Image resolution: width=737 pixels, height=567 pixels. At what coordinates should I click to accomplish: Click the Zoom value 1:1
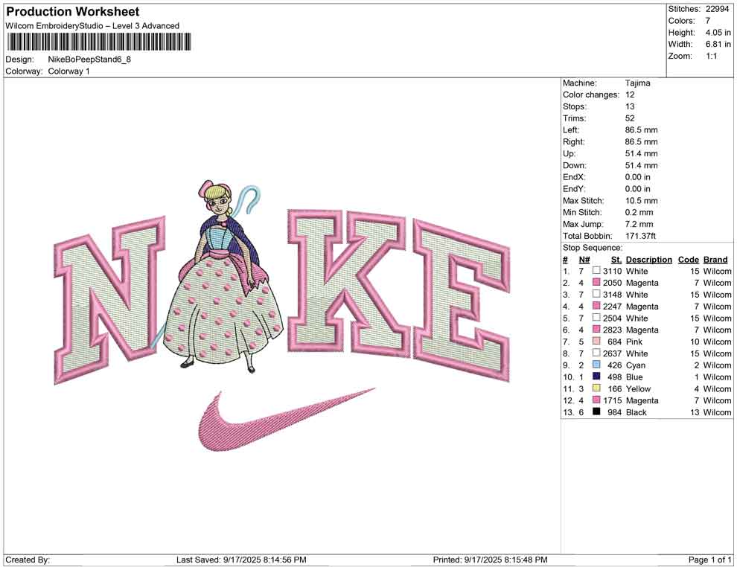coord(711,56)
